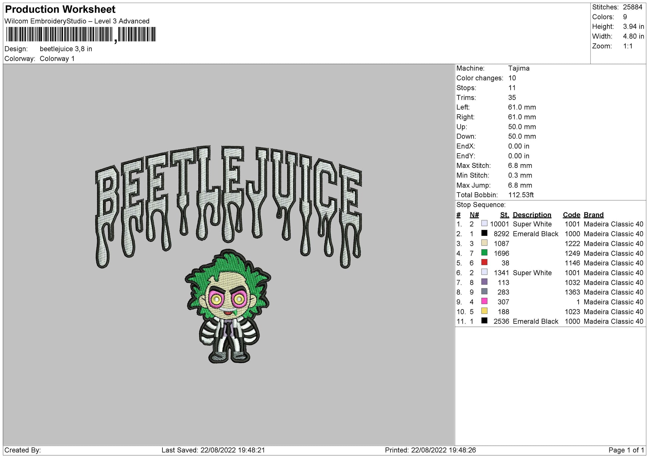Select the gray swatch with 283 stitches
Screen dimensions: 649x458
tap(484, 291)
